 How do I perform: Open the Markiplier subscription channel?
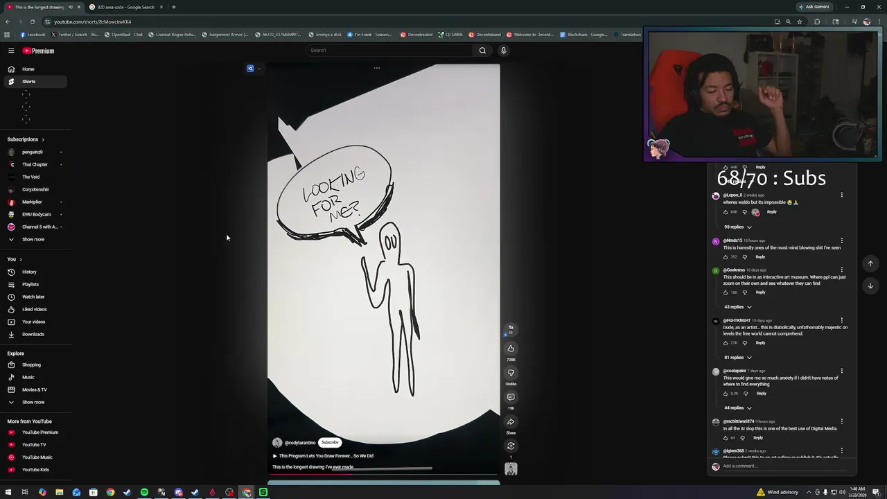pyautogui.click(x=33, y=202)
